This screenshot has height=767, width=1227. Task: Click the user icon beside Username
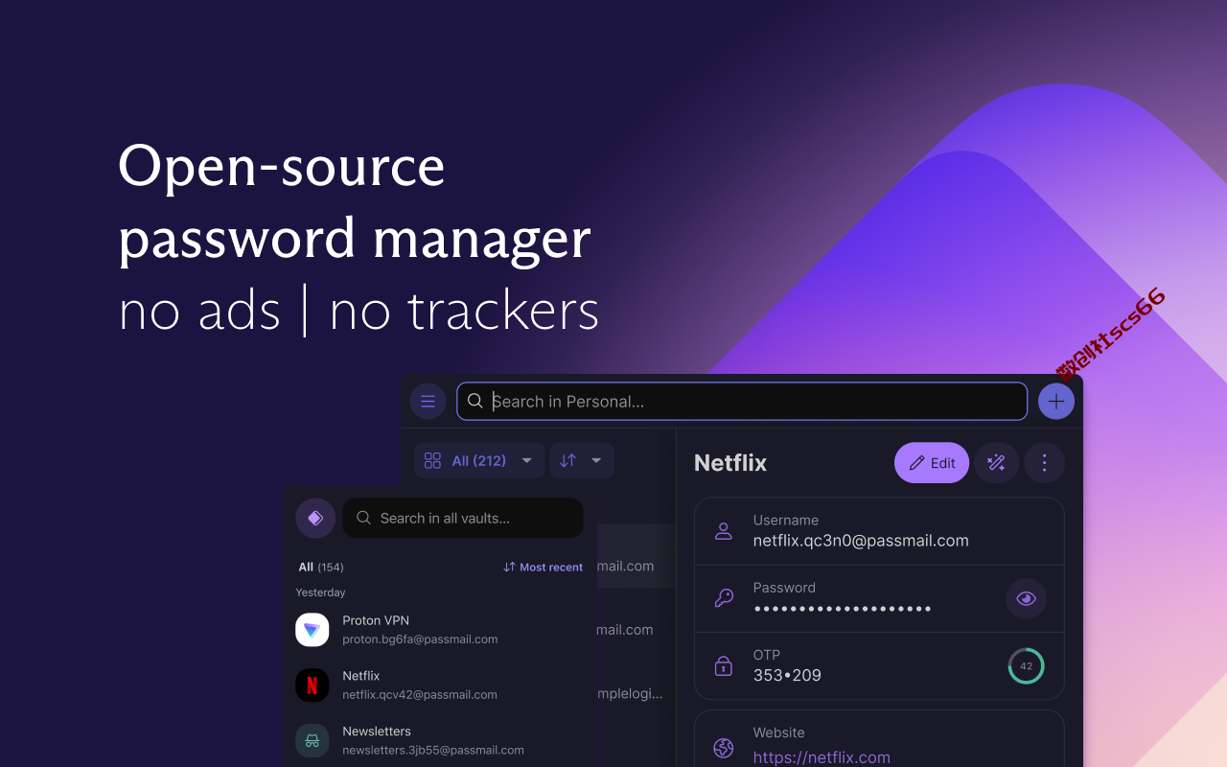click(724, 531)
